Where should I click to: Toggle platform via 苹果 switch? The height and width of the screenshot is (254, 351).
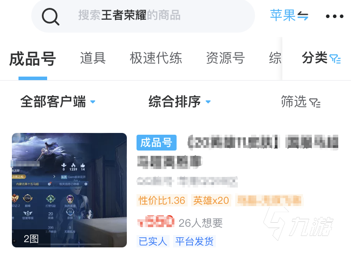pyautogui.click(x=289, y=16)
